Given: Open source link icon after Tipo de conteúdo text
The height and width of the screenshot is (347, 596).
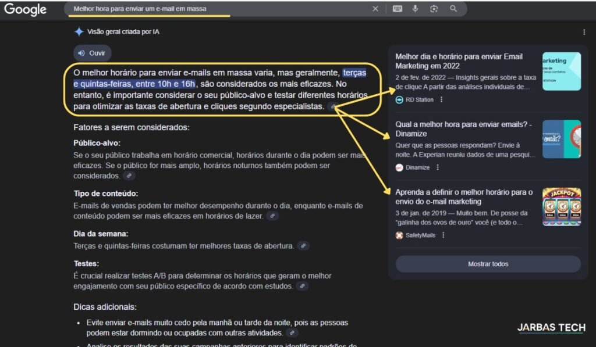Looking at the screenshot, I should tap(272, 216).
